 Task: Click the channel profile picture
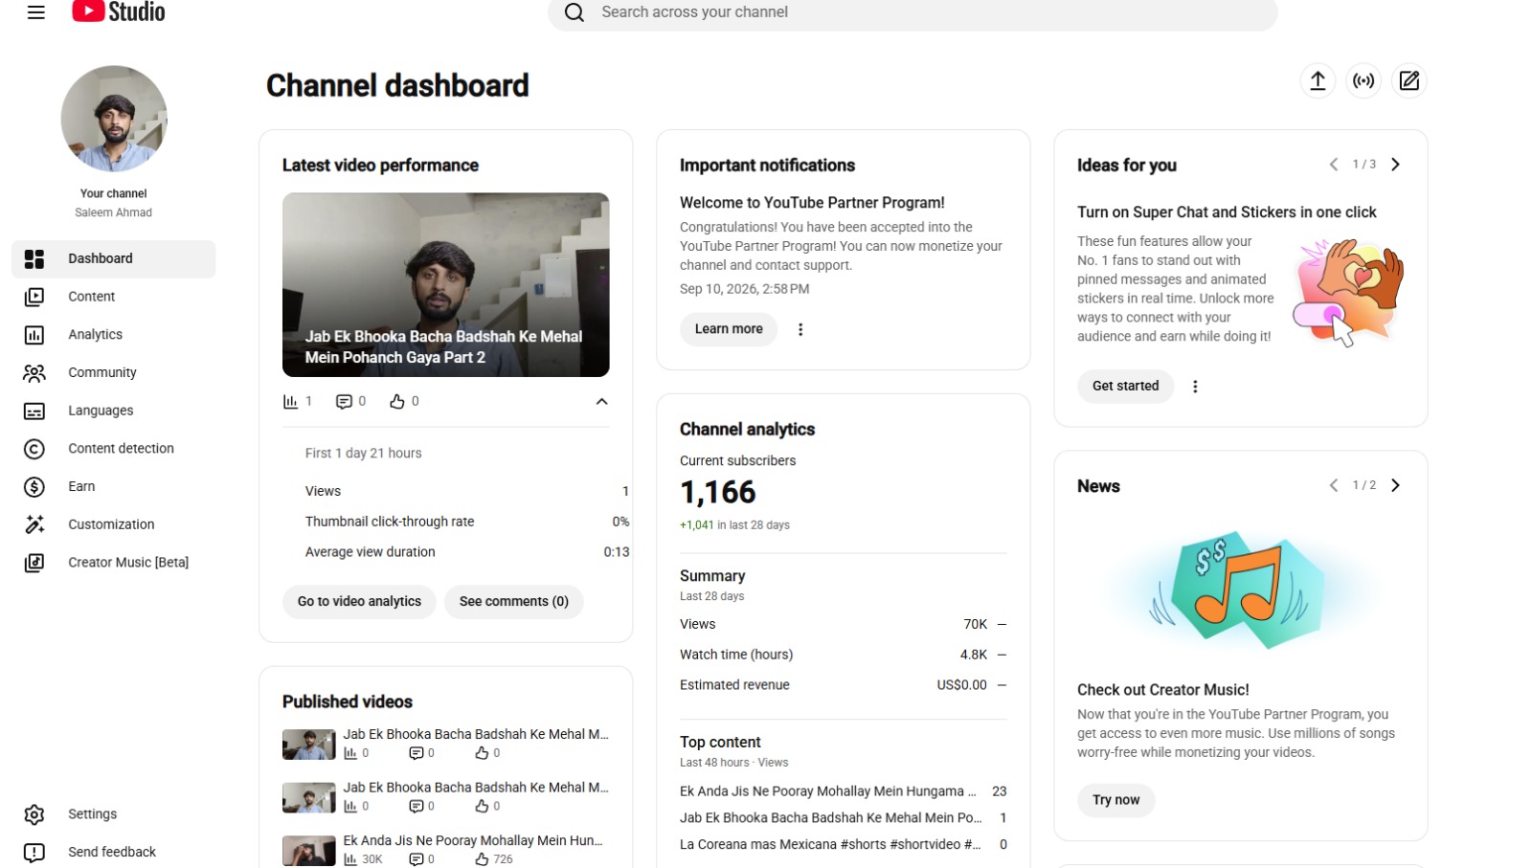tap(114, 119)
